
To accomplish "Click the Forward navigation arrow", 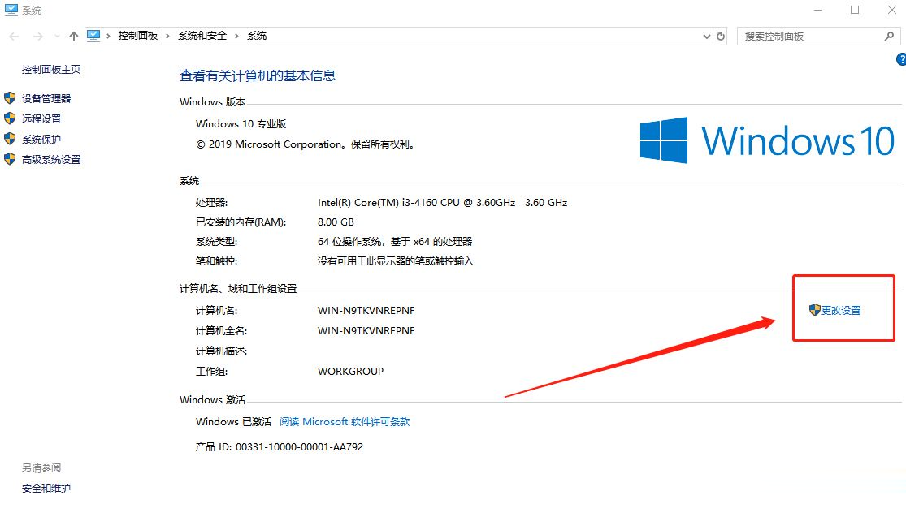I will (38, 37).
